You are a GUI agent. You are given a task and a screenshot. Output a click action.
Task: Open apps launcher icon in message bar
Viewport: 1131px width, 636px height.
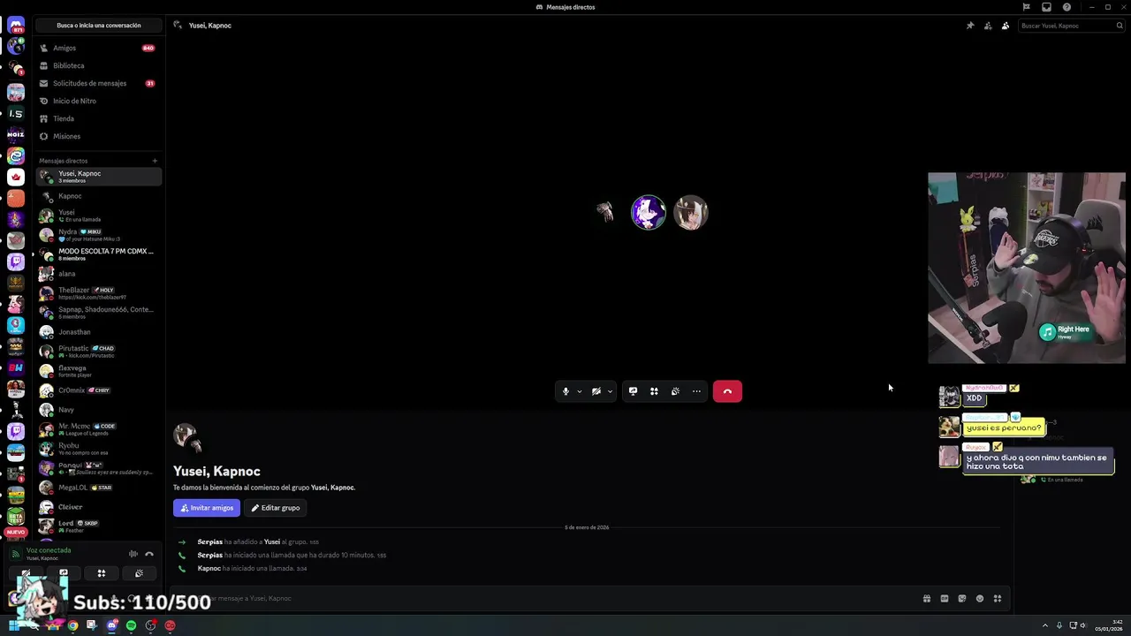pos(998,599)
